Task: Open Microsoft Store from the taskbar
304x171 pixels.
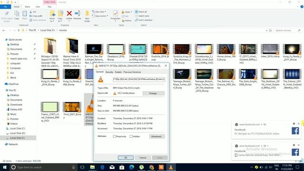Action: pyautogui.click(x=122, y=167)
